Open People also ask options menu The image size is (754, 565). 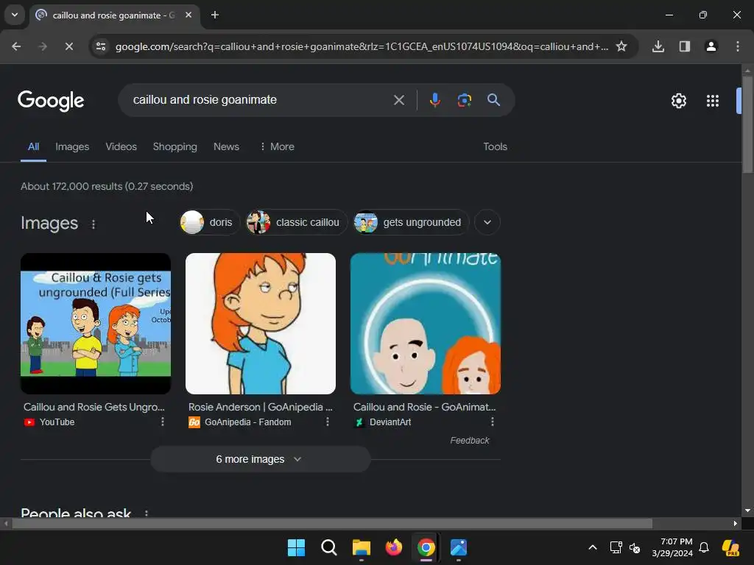click(147, 513)
